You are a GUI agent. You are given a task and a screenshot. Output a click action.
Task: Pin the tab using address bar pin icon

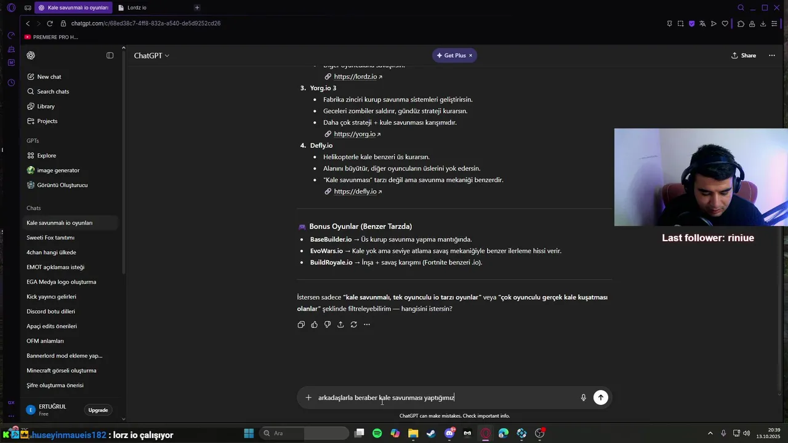coord(669,23)
